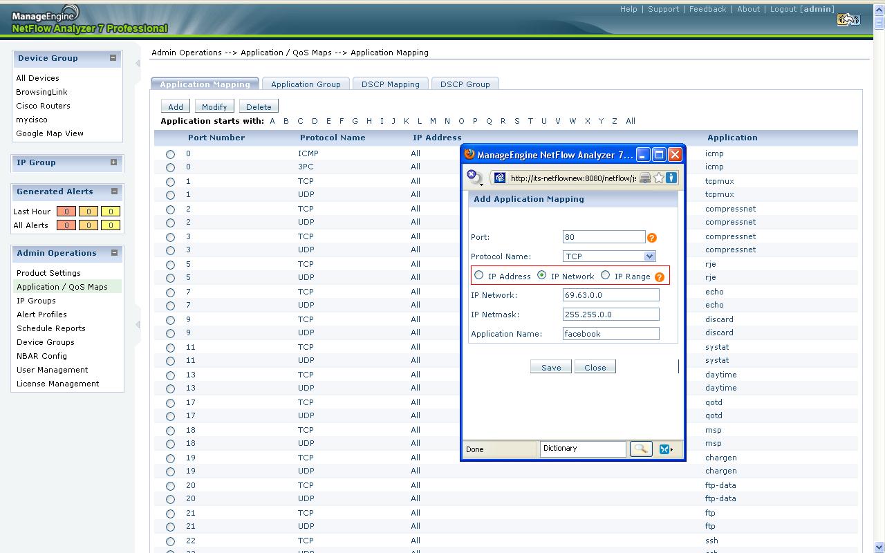The height and width of the screenshot is (553, 885).
Task: Click the magnifier search button in the status bar
Action: (640, 449)
